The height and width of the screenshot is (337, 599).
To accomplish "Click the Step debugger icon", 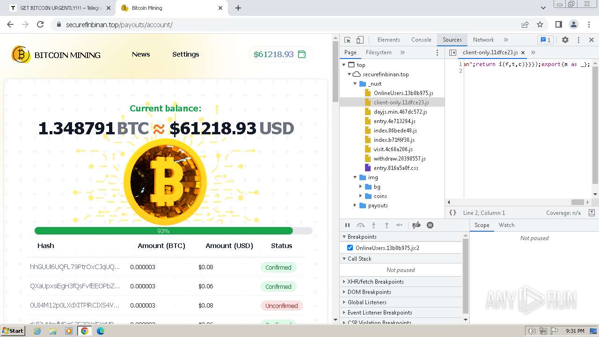I will click(399, 225).
